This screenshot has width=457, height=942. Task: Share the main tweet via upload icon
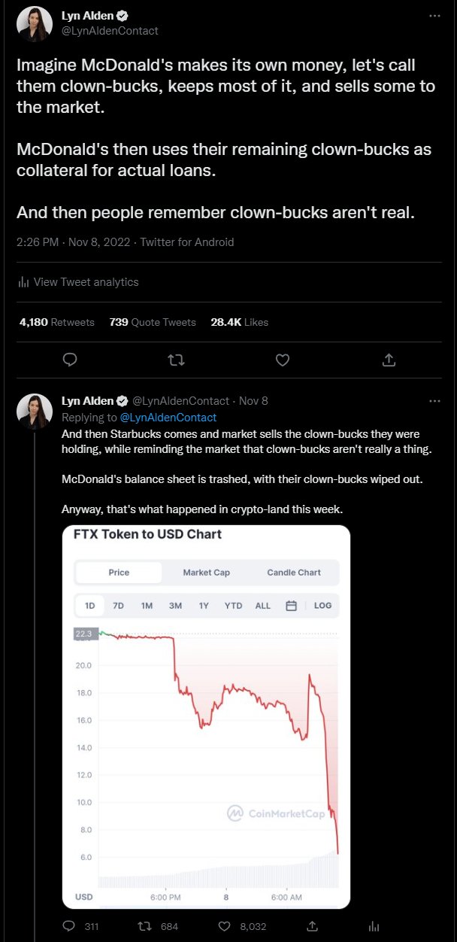click(389, 360)
